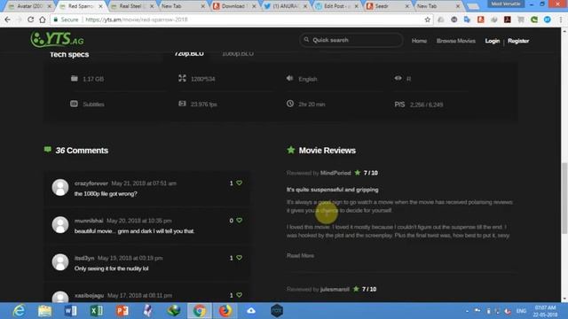The height and width of the screenshot is (319, 568).
Task: Open Excel from the taskbar
Action: [x=97, y=311]
